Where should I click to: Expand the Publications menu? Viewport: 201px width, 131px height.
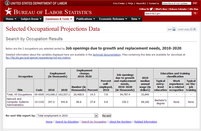[x=86, y=19]
